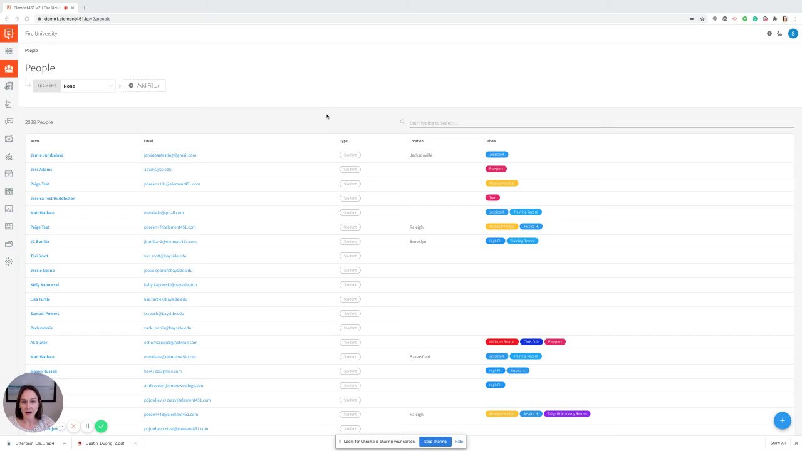Open JC Bonilla's record
The image size is (802, 451).
click(x=39, y=242)
